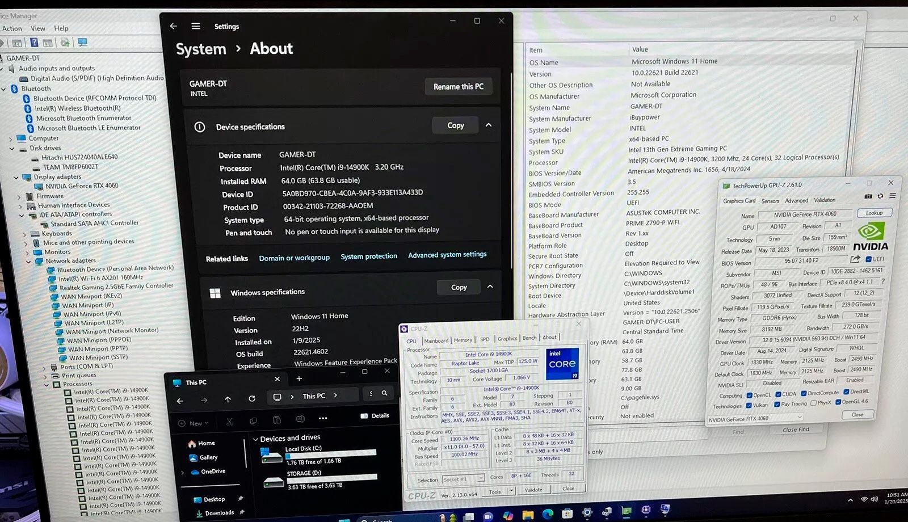
Task: Open the GPU-Z hamburger menu
Action: pos(892,196)
